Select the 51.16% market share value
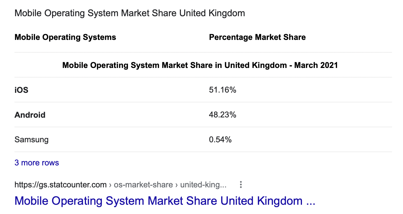The image size is (403, 214). click(222, 90)
